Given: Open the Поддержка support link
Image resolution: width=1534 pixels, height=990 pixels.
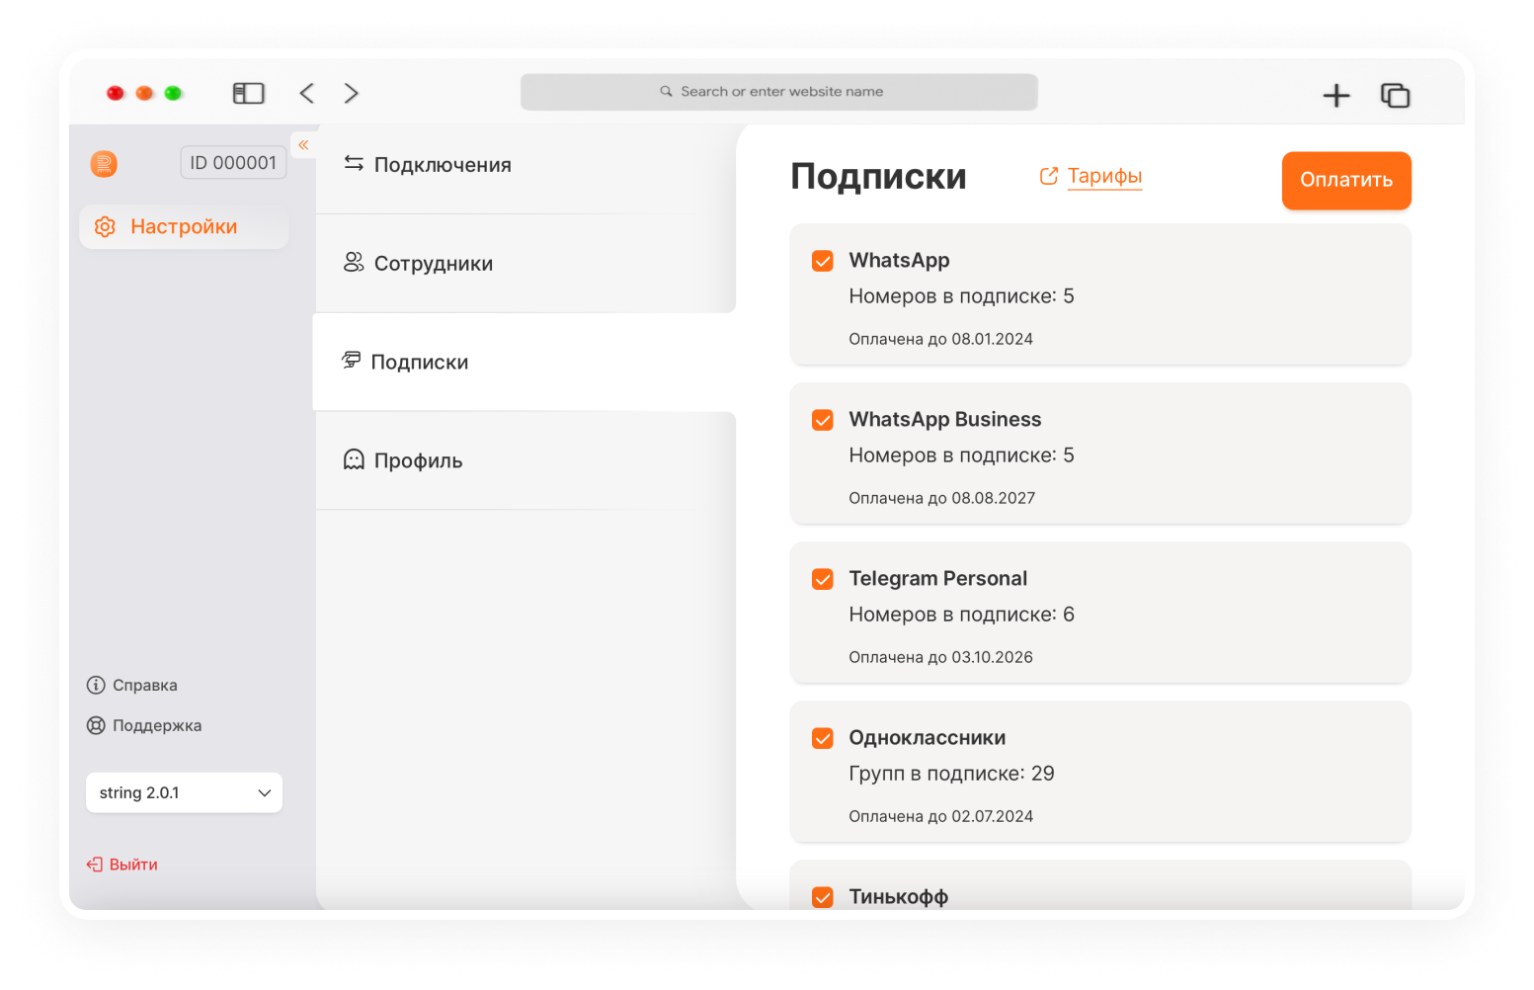Looking at the screenshot, I should tap(156, 725).
